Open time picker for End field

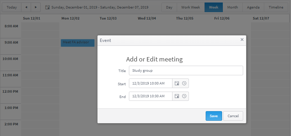pyautogui.click(x=184, y=96)
